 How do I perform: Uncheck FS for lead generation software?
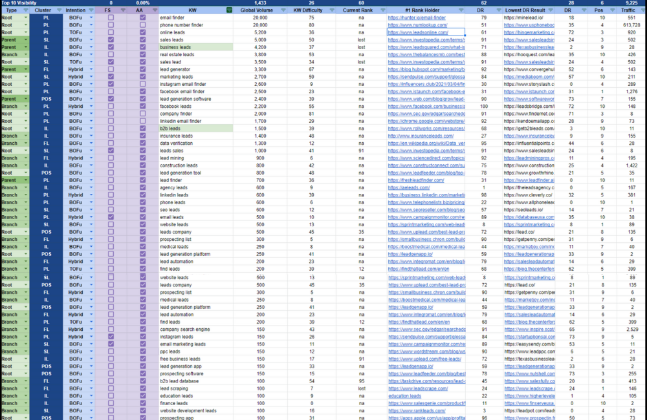[111, 99]
